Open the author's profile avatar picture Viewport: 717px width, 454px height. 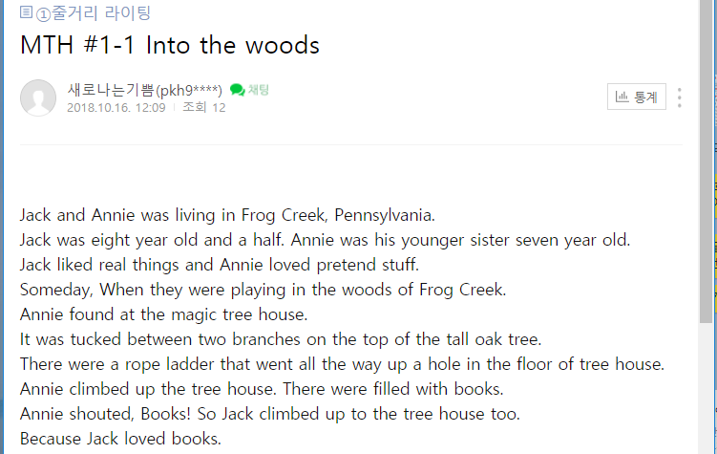(x=38, y=97)
